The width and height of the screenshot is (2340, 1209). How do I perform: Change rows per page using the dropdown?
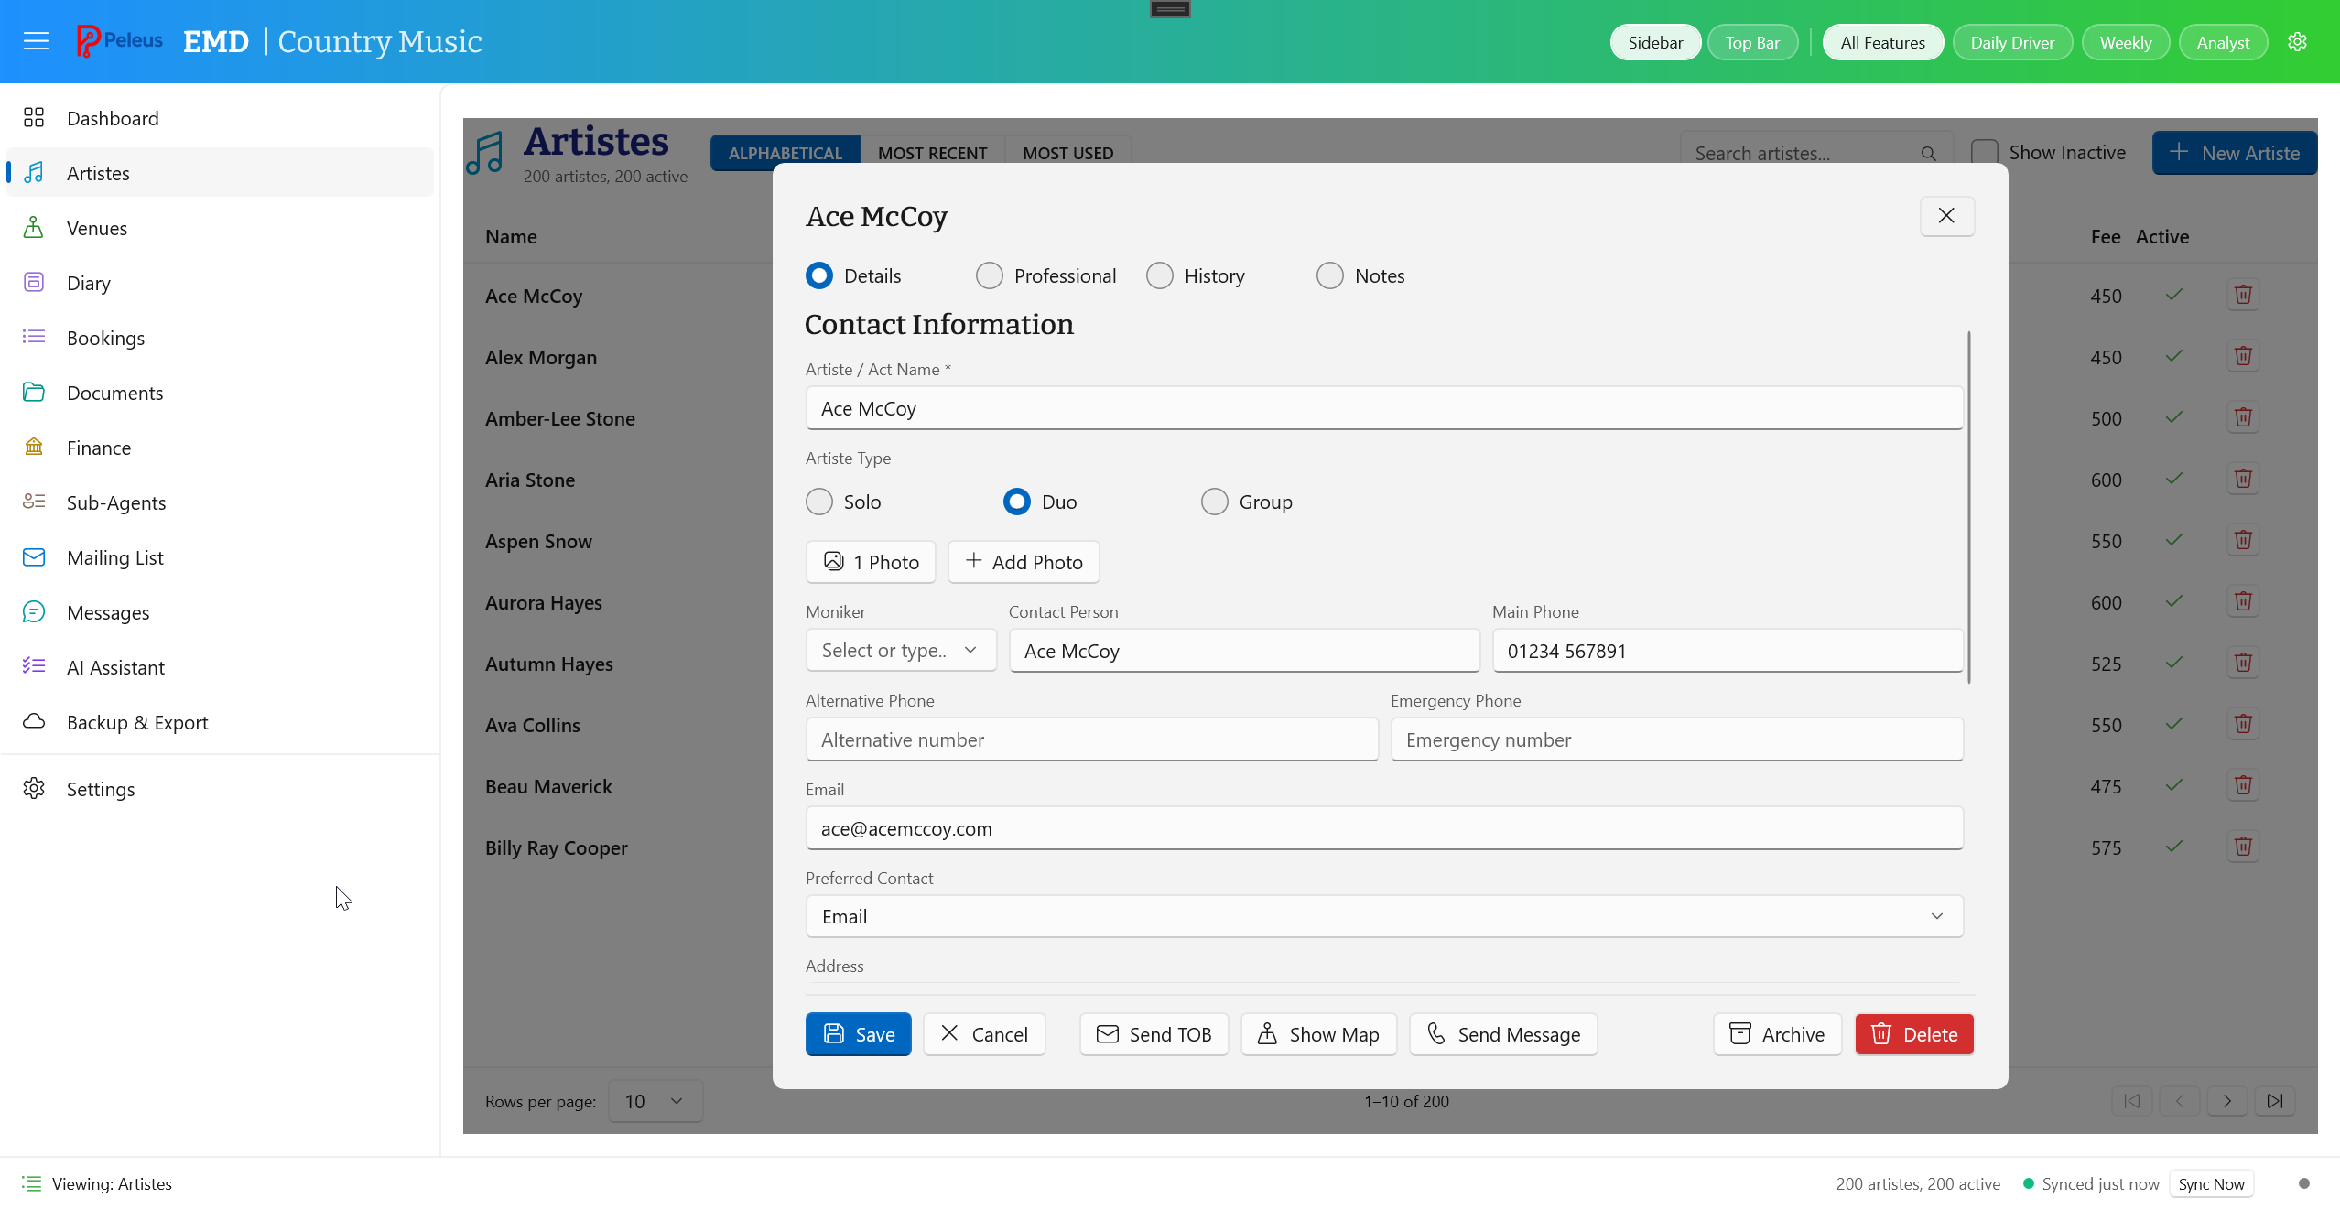click(x=654, y=1101)
